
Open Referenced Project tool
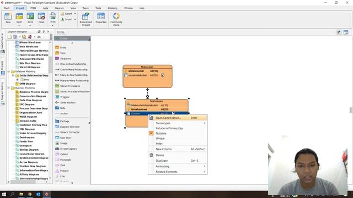pyautogui.click(x=85, y=19)
